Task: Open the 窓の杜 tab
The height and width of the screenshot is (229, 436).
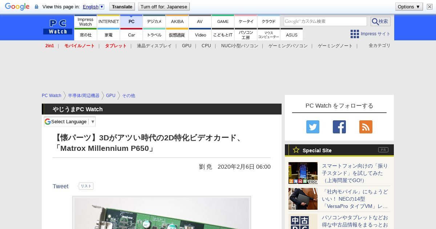Action: point(85,35)
